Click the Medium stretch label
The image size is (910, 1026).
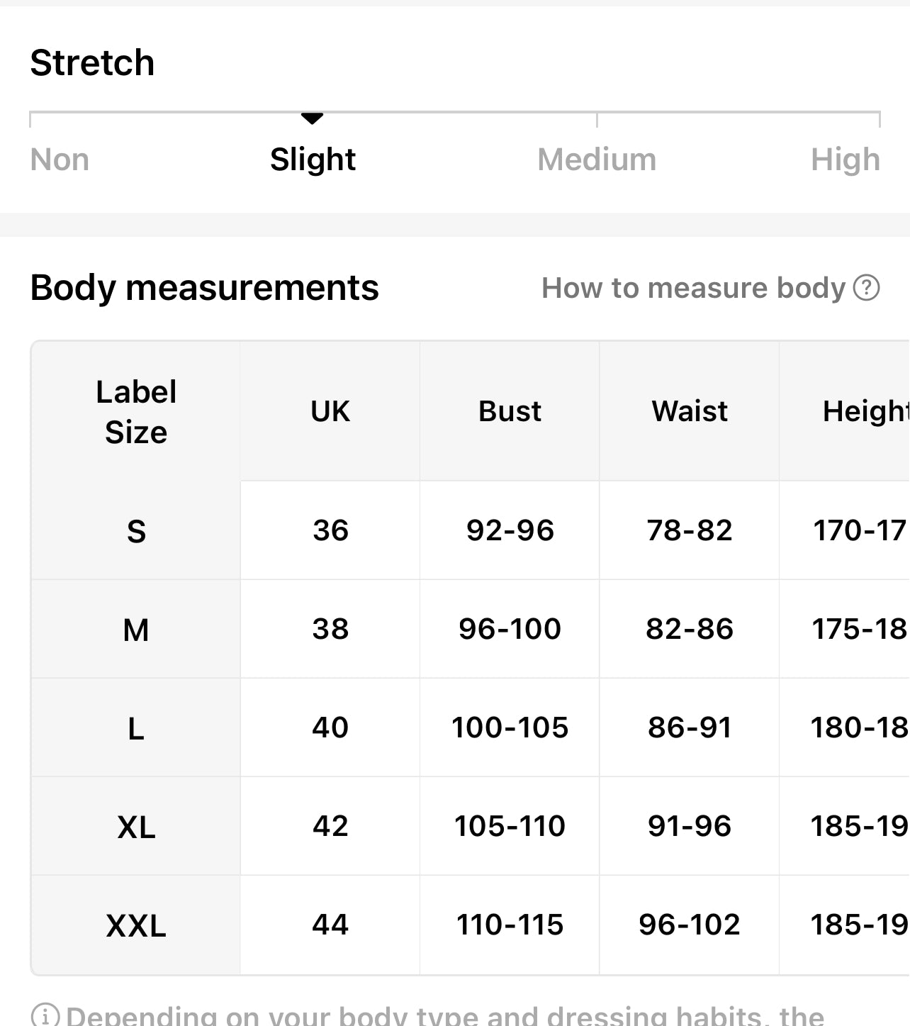click(x=597, y=160)
